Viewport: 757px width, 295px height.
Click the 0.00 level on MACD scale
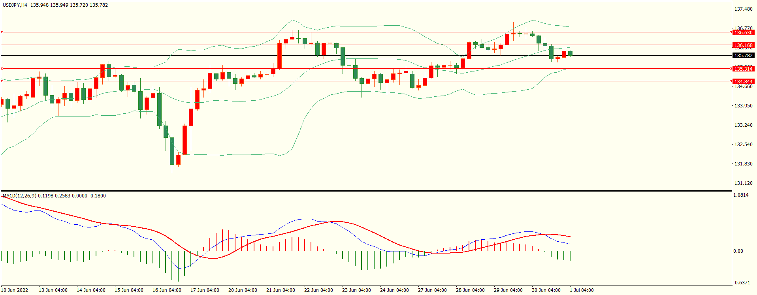coord(738,251)
